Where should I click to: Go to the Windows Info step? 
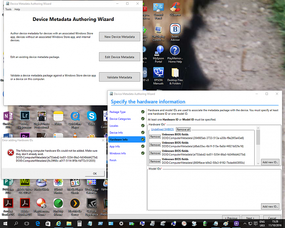(x=117, y=153)
